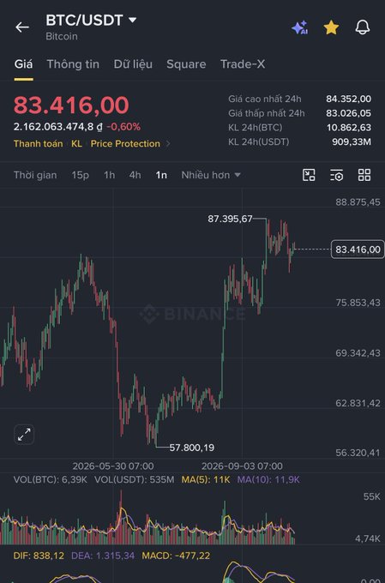Tap the 2.162.063.474,8 ₫ value
The width and height of the screenshot is (385, 583).
58,127
